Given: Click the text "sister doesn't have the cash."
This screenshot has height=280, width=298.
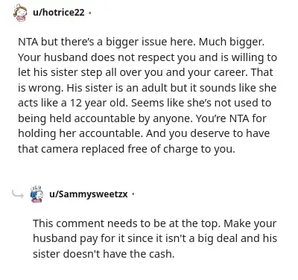Looking at the screenshot, I should point(104,254).
